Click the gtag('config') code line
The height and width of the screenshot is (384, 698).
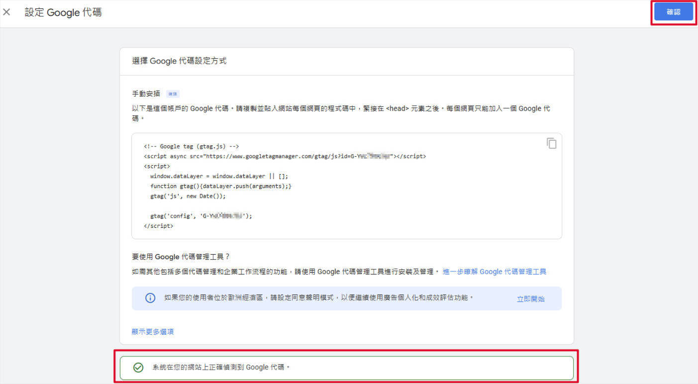pos(201,216)
